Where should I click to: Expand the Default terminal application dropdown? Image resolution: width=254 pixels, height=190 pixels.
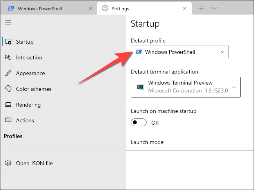(x=185, y=87)
